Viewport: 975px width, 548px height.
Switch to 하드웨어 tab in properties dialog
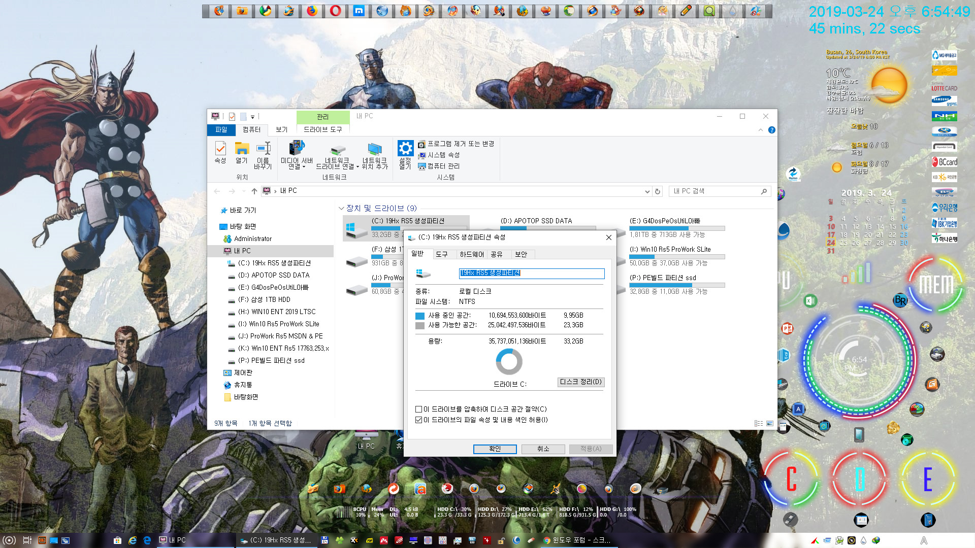coord(472,255)
